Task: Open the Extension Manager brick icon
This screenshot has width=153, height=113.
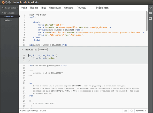Action: [150, 13]
